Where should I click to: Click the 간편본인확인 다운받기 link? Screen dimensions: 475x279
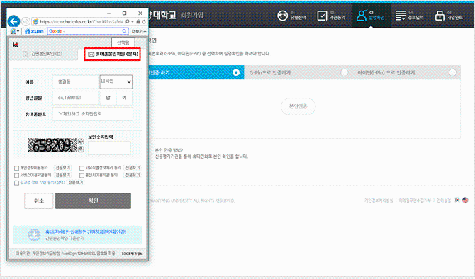65,239
